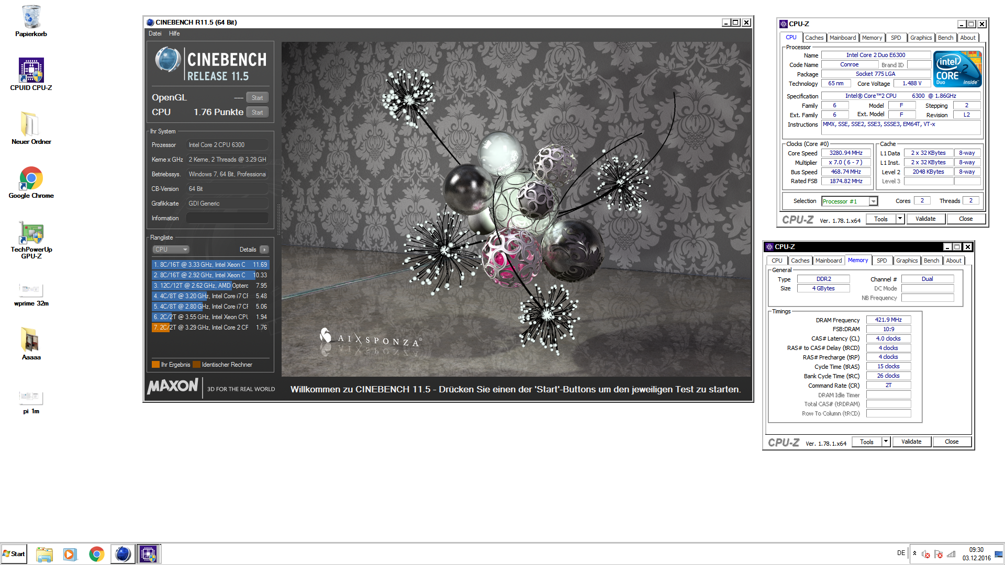Select the Neuer Ordner folder icon
The width and height of the screenshot is (1005, 565).
click(x=31, y=128)
